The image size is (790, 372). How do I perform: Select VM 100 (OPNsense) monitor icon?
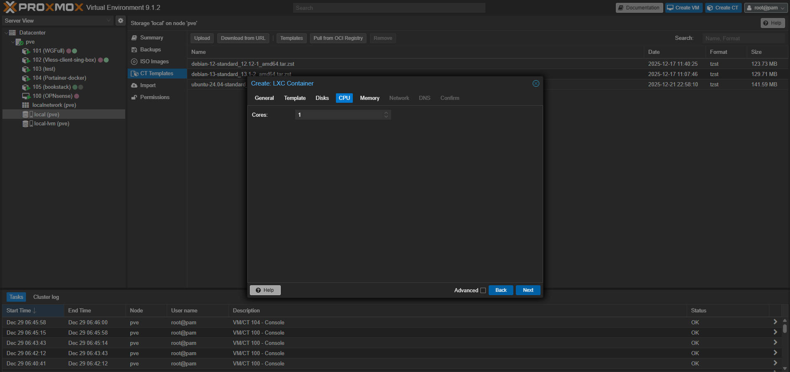pos(26,96)
